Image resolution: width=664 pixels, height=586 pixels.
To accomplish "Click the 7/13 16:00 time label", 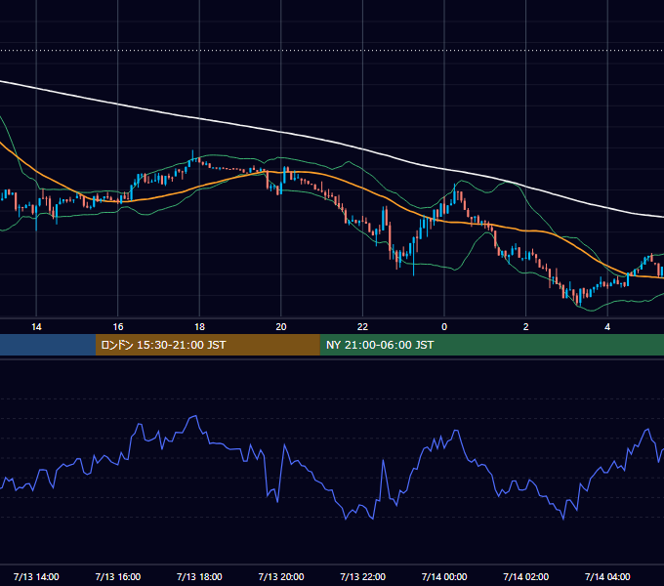I will click(118, 576).
